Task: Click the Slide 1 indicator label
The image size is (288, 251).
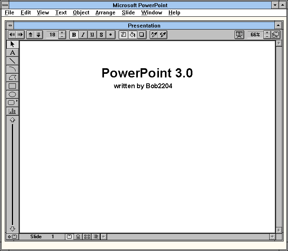Action: (x=42, y=237)
